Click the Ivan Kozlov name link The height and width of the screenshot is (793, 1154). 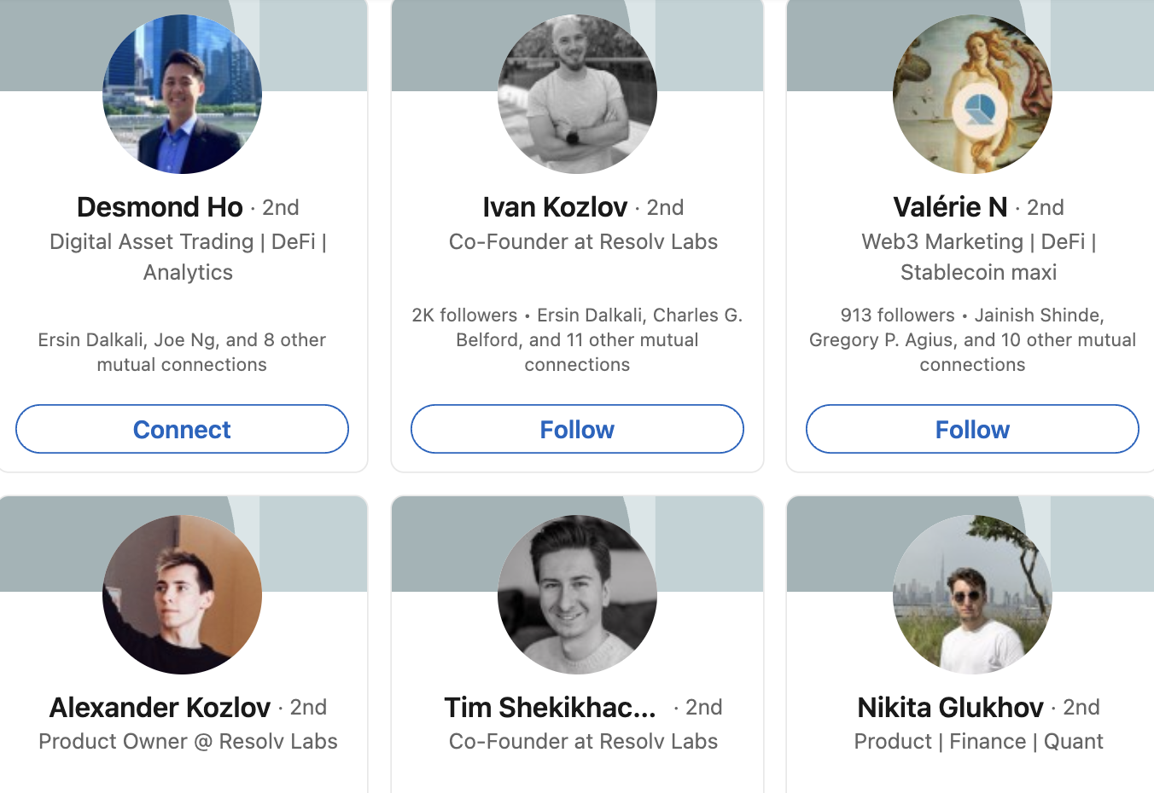pyautogui.click(x=555, y=207)
